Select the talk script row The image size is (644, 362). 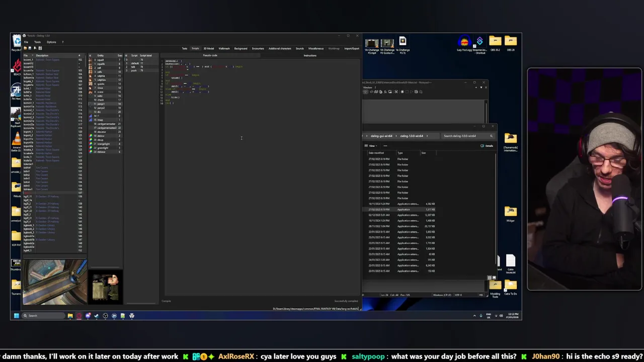[x=141, y=67]
